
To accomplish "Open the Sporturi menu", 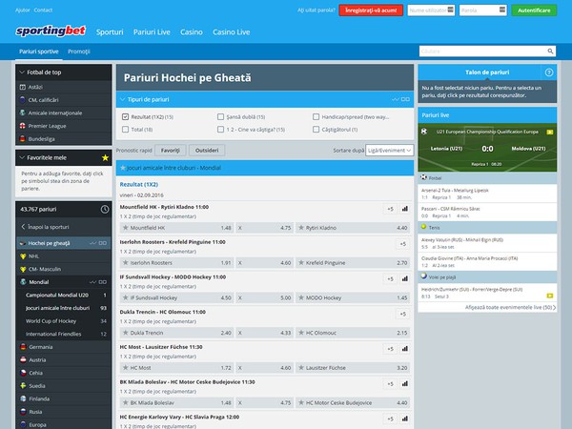I will [110, 32].
